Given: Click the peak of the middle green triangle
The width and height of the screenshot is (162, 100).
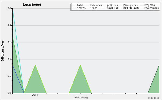Looking at the screenshot, I should click(x=80, y=65).
